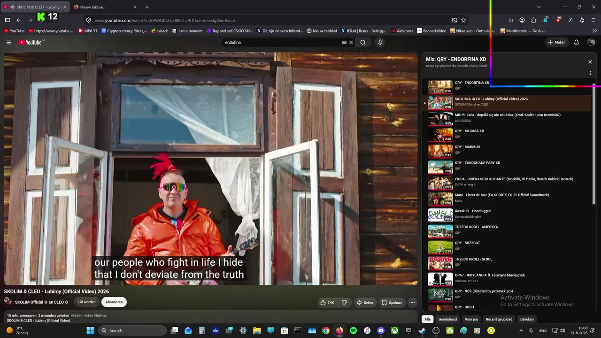601x338 pixels.
Task: Close the Nieuw tabblad tab
Action: pos(135,7)
